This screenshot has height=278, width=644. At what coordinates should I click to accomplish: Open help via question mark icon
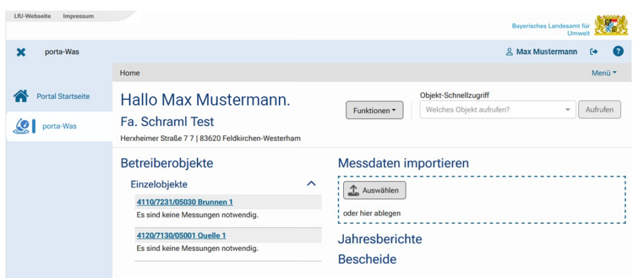tap(617, 52)
